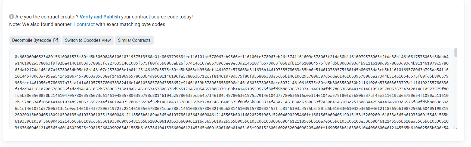471x147 pixels.
Task: Click the bytecode line starting with 2b15780634f1050
Action: coord(231,102)
